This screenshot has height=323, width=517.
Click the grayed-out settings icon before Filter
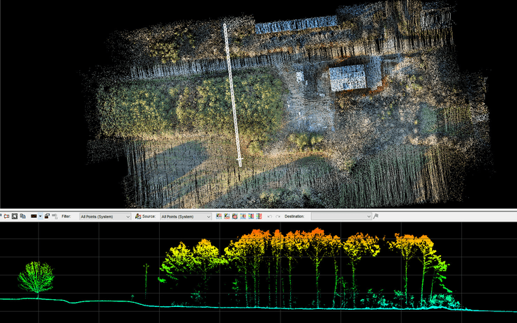tap(54, 216)
